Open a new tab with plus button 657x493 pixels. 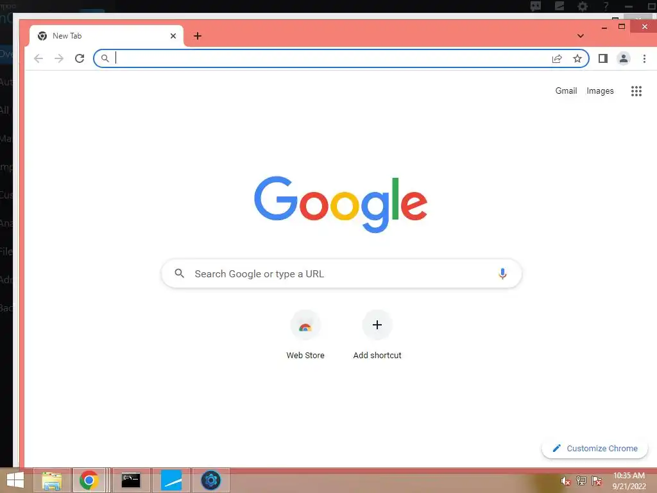[x=198, y=36]
